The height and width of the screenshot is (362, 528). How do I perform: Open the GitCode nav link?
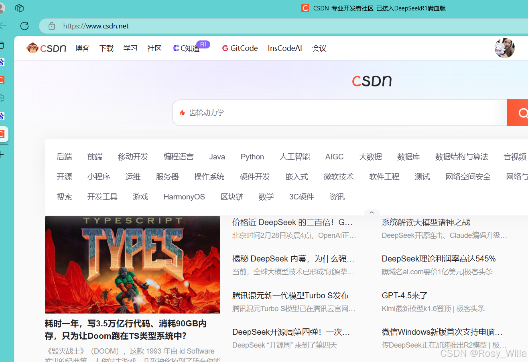point(240,48)
